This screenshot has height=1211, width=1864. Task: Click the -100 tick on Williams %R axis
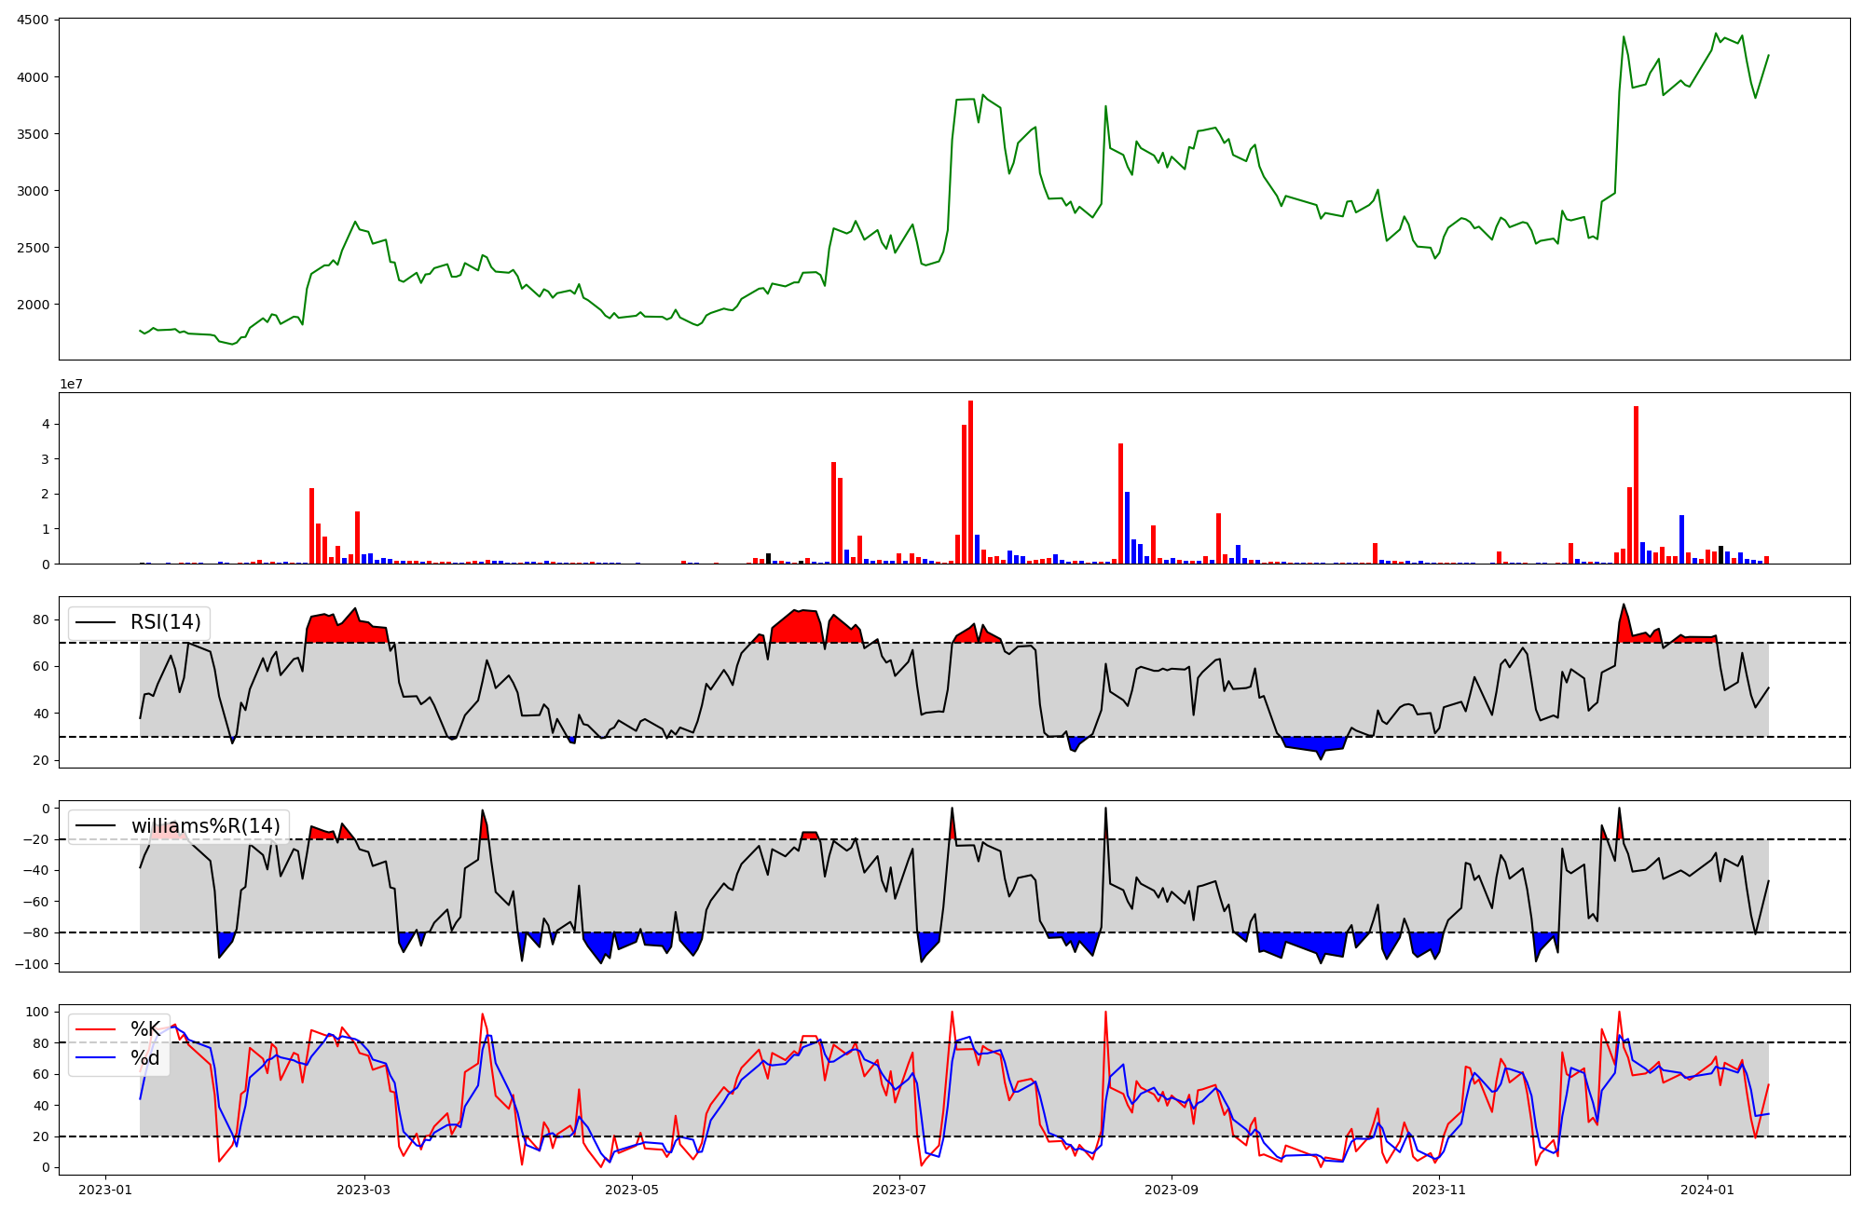(30, 963)
